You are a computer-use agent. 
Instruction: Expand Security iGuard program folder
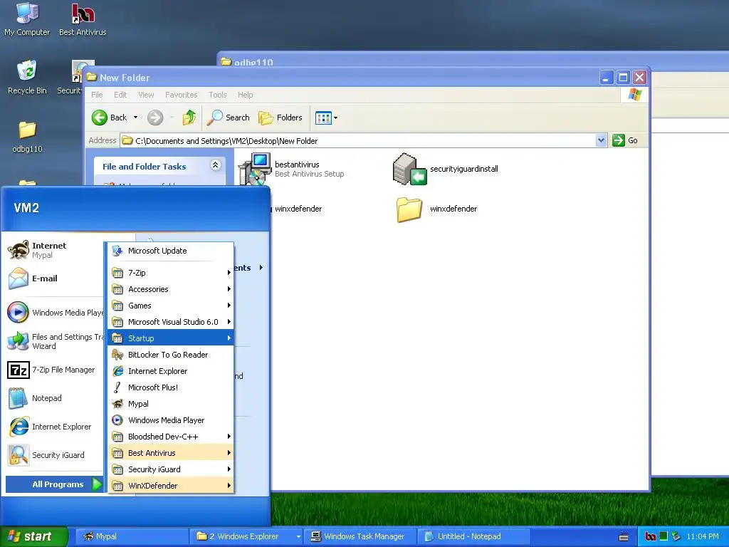coord(171,469)
